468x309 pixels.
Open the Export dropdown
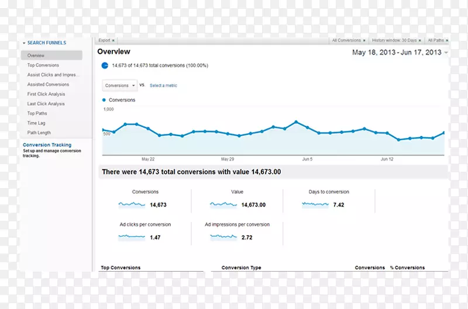tap(107, 41)
